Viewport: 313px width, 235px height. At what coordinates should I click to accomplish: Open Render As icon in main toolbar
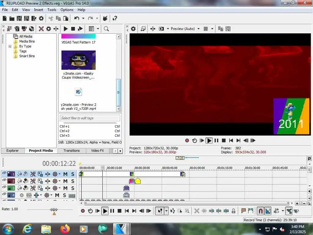[x=34, y=19]
